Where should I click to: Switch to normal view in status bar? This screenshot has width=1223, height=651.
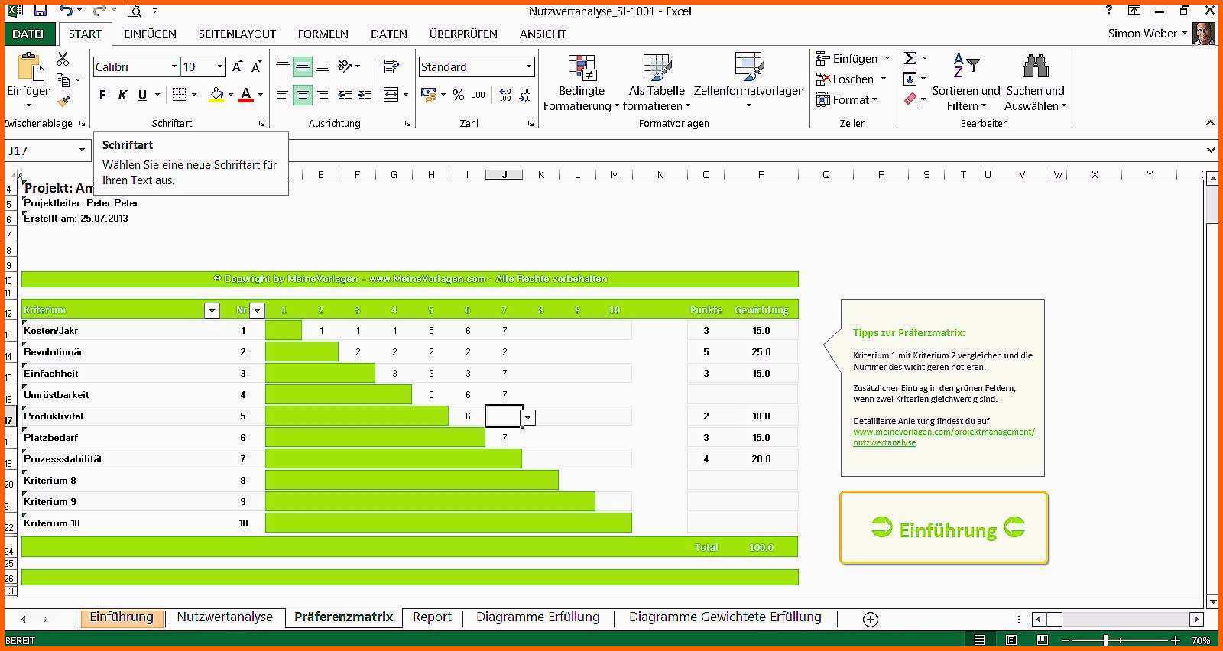tap(979, 640)
